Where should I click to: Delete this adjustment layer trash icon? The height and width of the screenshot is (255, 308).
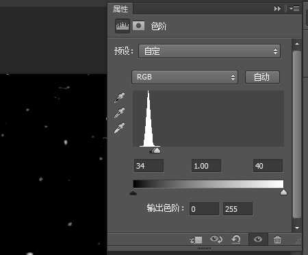[277, 240]
